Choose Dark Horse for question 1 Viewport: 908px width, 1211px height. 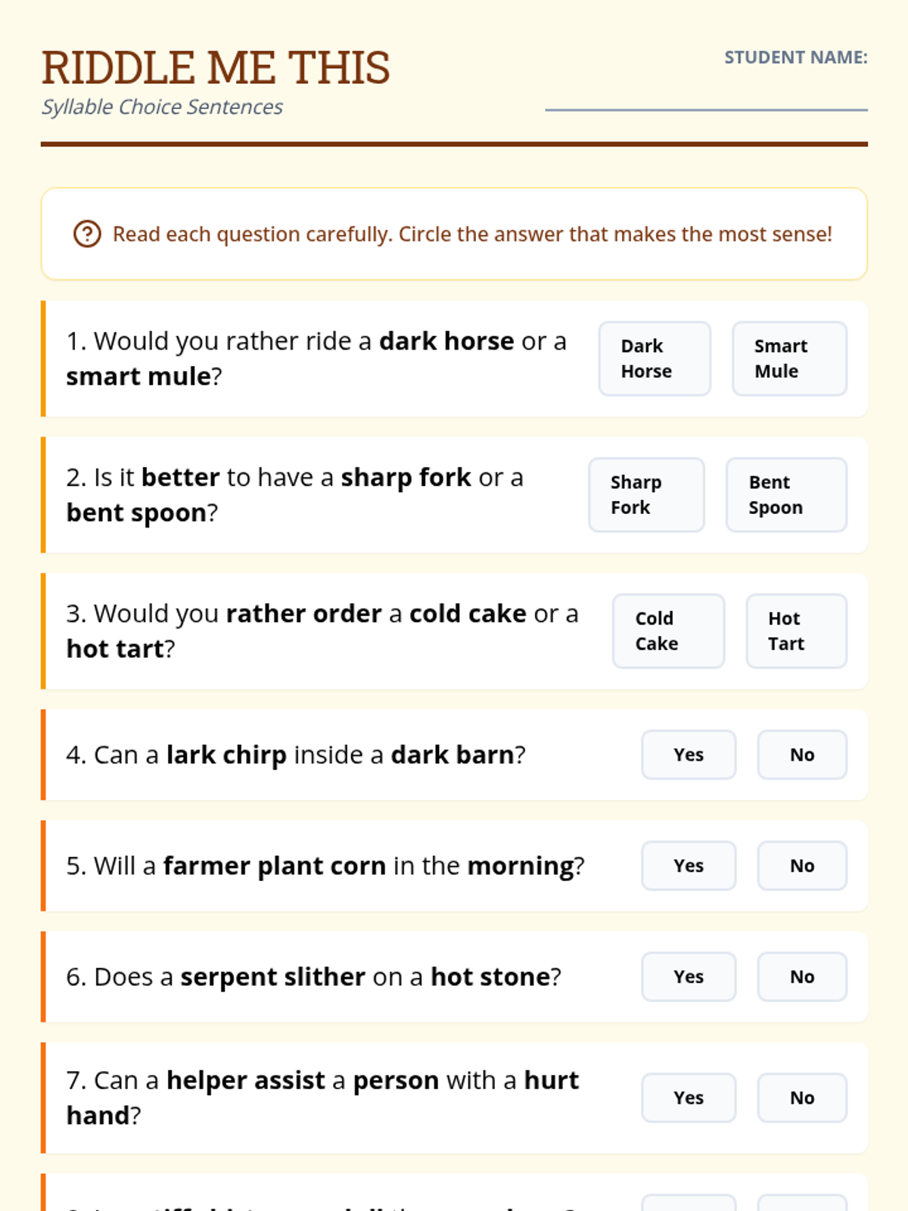655,359
